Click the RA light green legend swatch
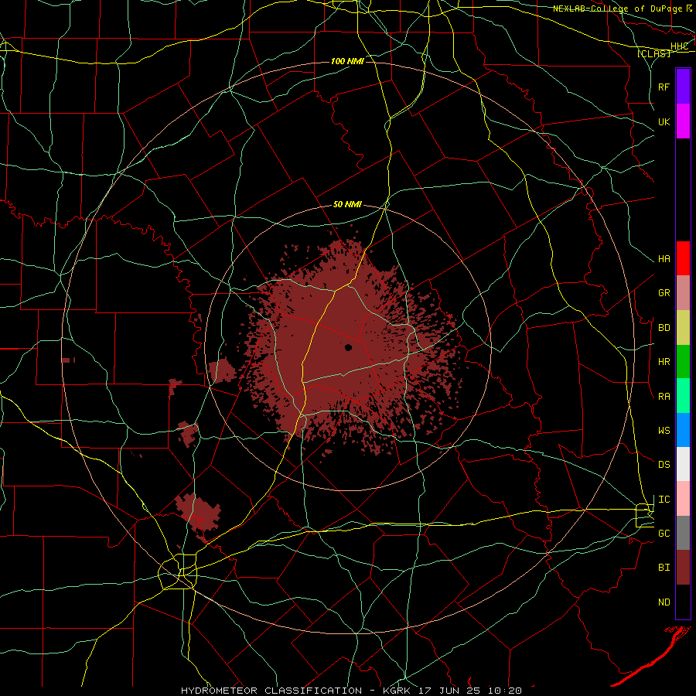Screen dimensions: 696x696 [x=683, y=396]
